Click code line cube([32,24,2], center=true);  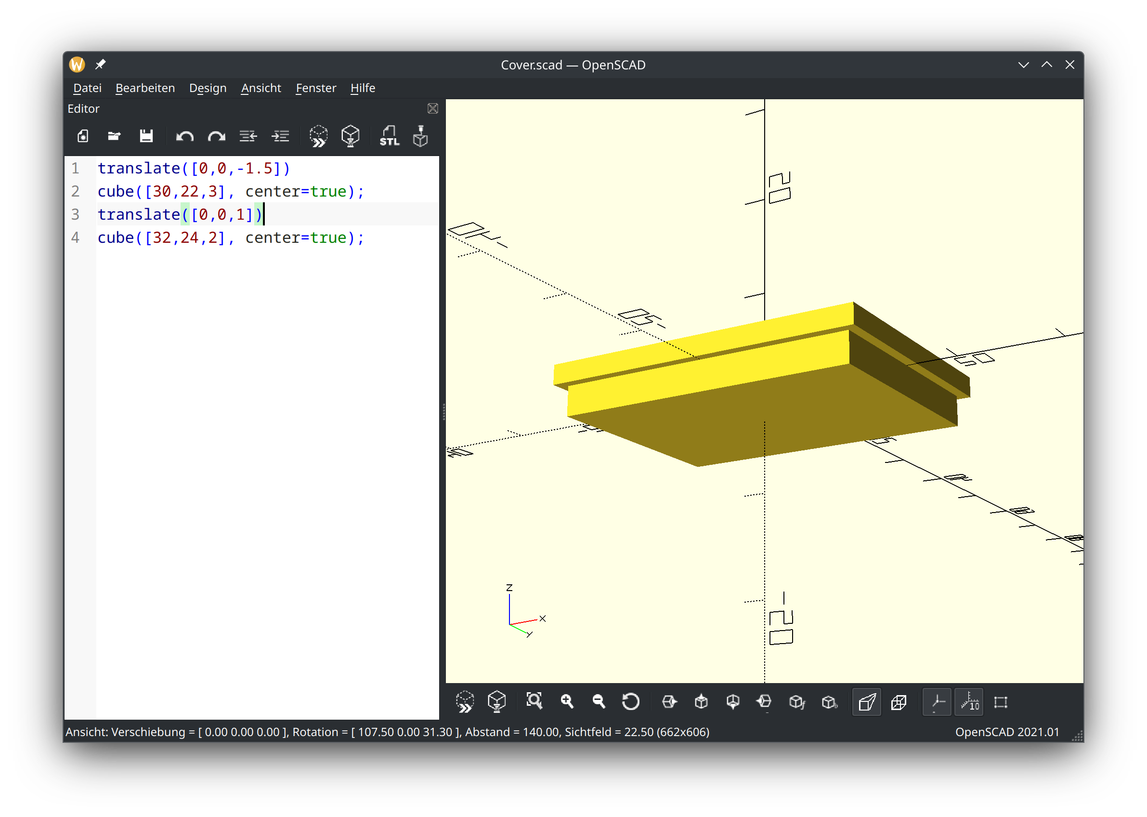click(231, 238)
